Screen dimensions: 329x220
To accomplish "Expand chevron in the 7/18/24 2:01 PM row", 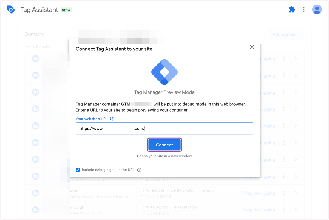I will tap(296, 176).
